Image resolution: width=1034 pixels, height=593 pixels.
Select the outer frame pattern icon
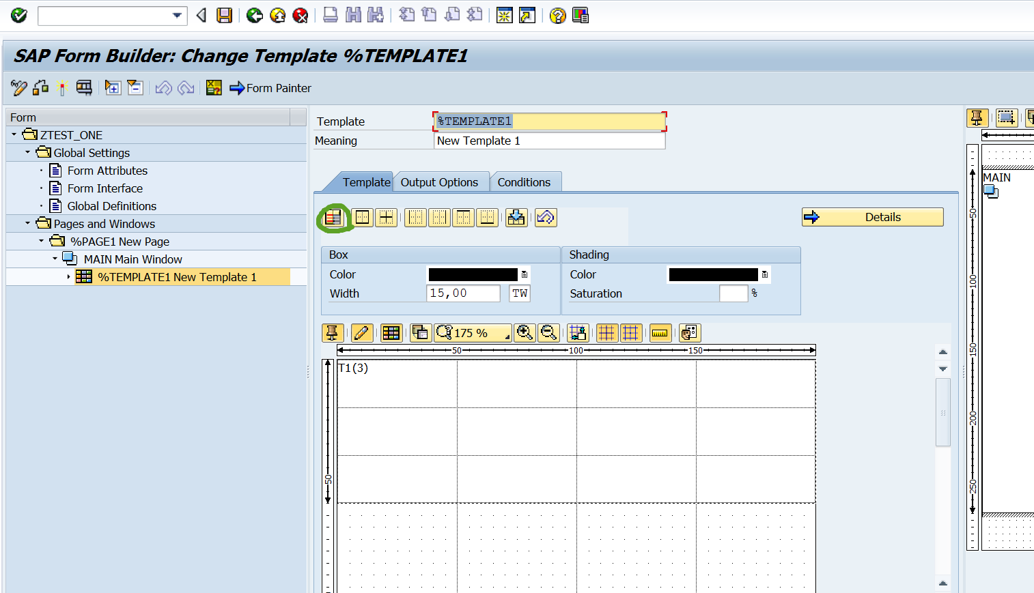click(x=362, y=217)
